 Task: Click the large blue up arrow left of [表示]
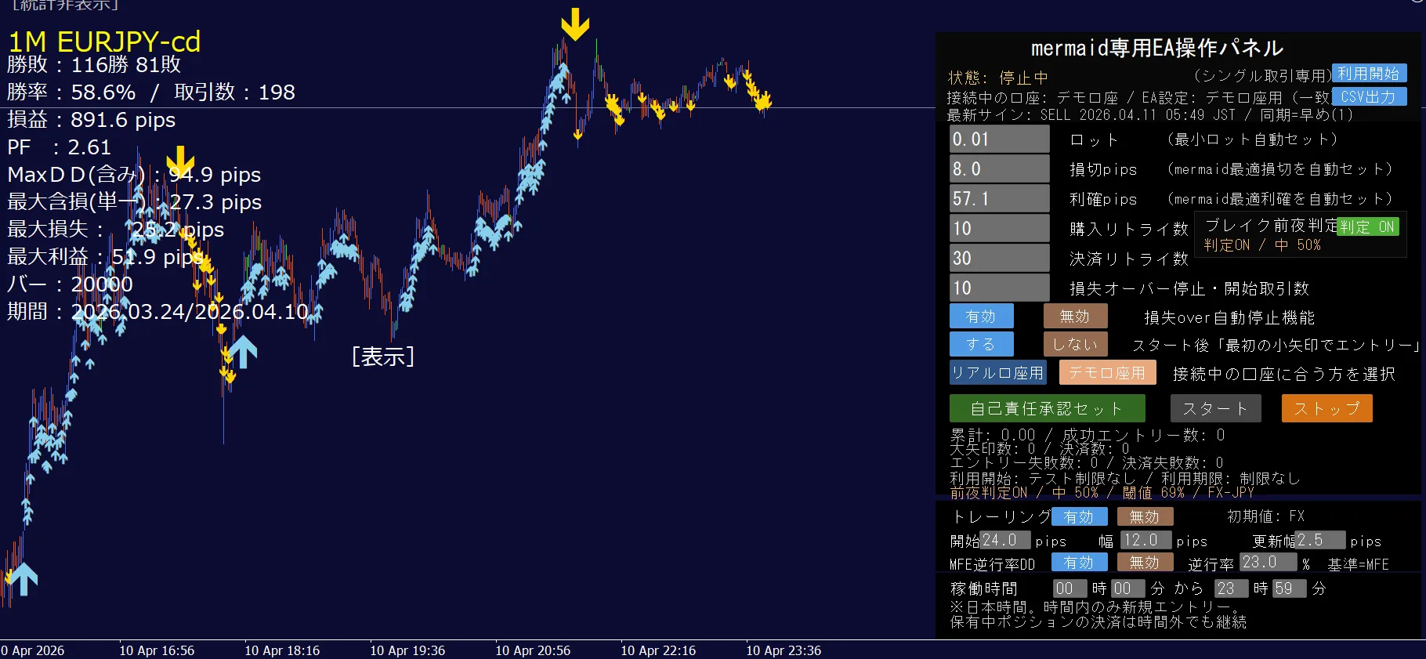[243, 352]
